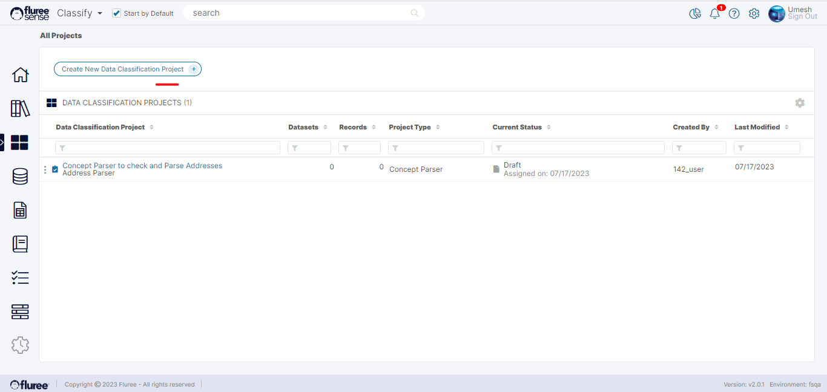Open the checklist sidebar icon

[20, 278]
